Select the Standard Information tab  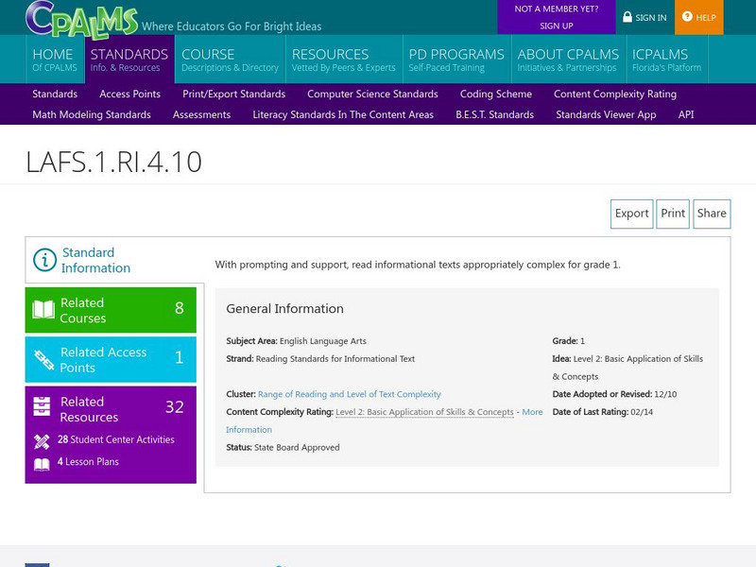click(114, 260)
